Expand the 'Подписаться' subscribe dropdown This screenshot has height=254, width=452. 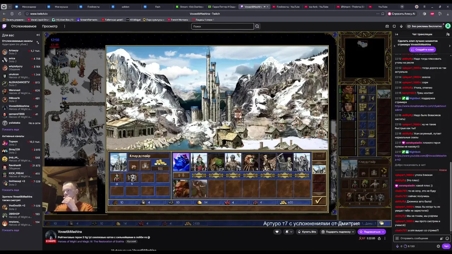(x=383, y=232)
